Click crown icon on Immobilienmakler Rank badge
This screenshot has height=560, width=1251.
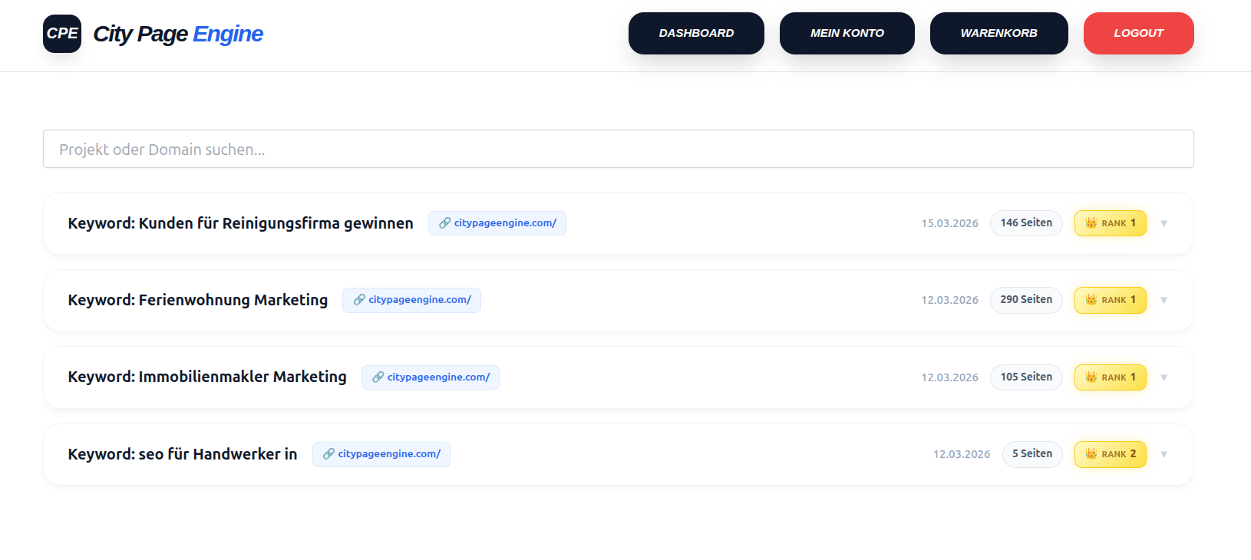tap(1091, 377)
